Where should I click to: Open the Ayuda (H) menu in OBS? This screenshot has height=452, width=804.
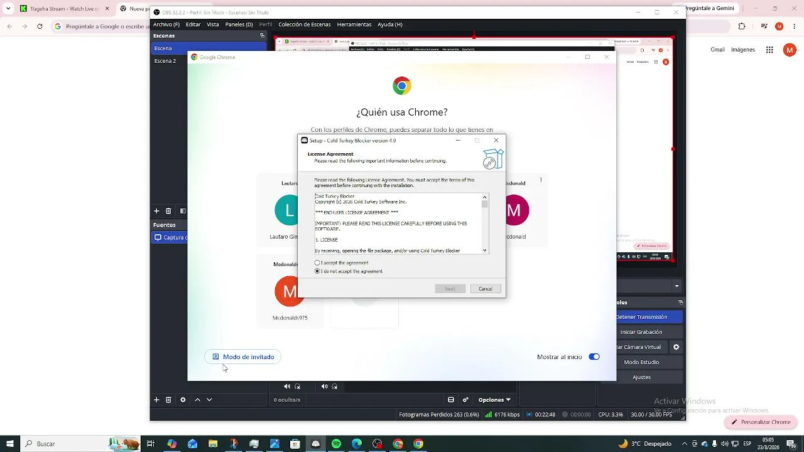coord(390,24)
